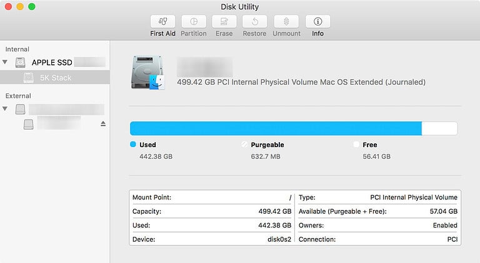The height and width of the screenshot is (263, 480).
Task: Click the 56.41 GB free value
Action: pyautogui.click(x=376, y=156)
